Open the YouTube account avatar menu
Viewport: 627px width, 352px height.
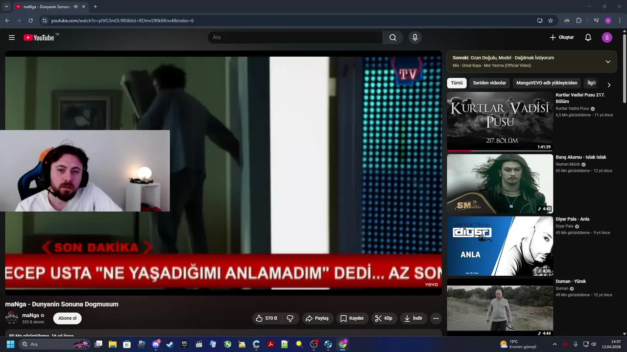[x=607, y=38]
